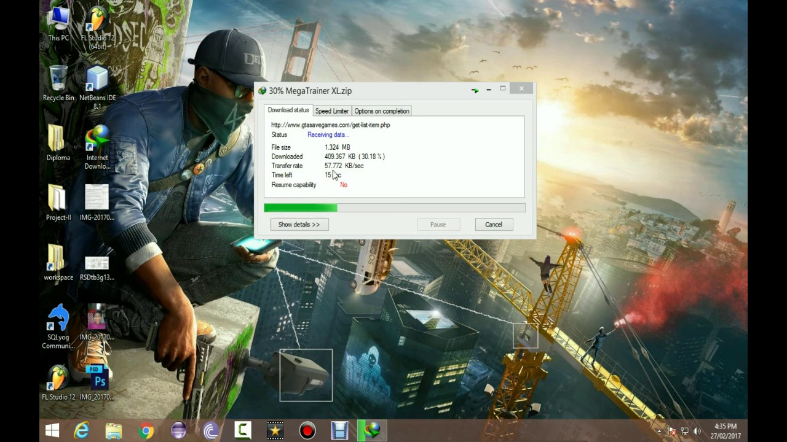The height and width of the screenshot is (442, 787).
Task: Maximize the download dialog window
Action: (503, 89)
